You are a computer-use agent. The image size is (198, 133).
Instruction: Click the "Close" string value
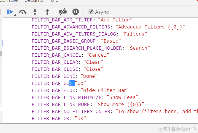(x=93, y=69)
